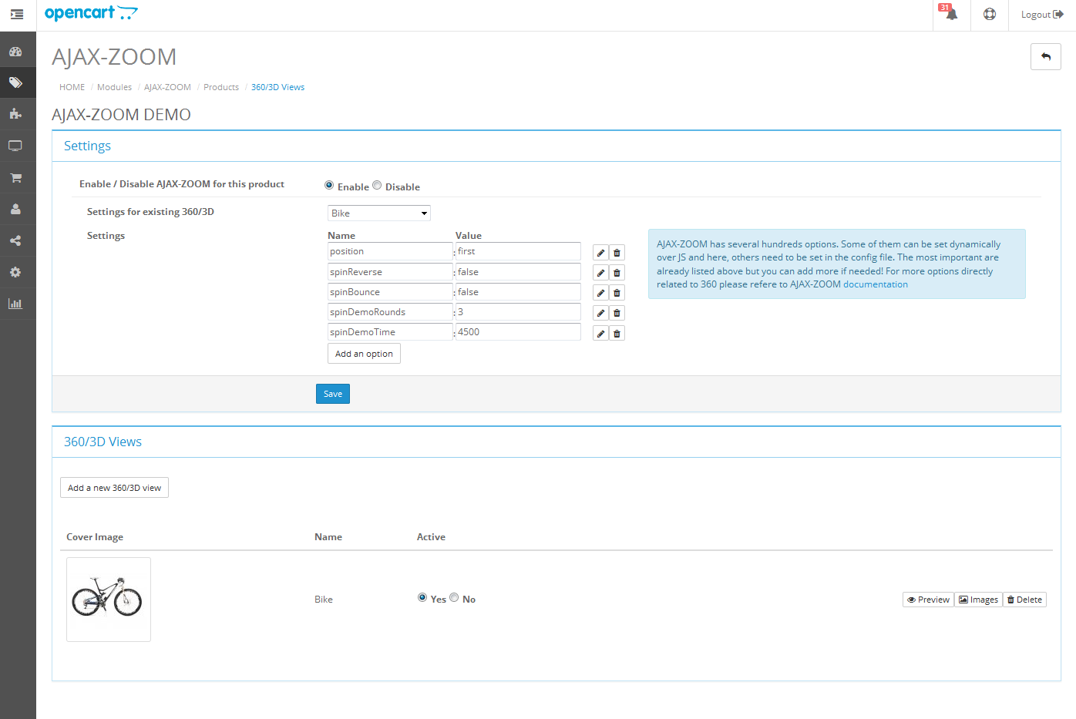Edit the spinBounce option with pencil
The height and width of the screenshot is (719, 1076).
click(x=600, y=293)
